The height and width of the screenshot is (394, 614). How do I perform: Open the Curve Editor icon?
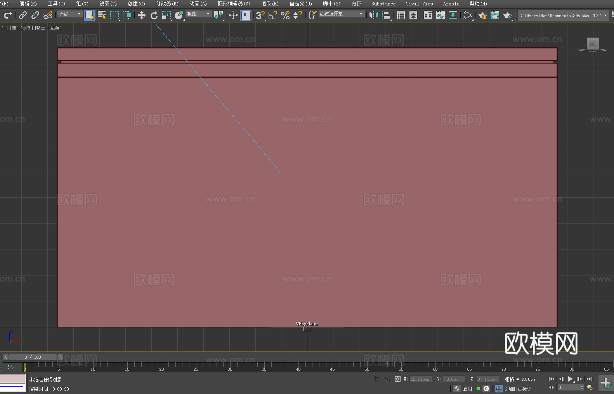point(440,15)
